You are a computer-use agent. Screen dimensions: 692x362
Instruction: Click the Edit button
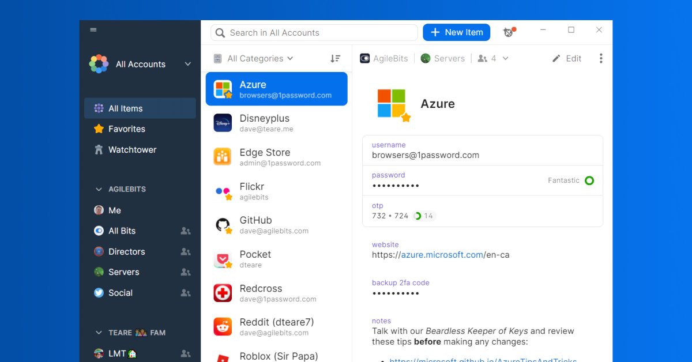[567, 58]
